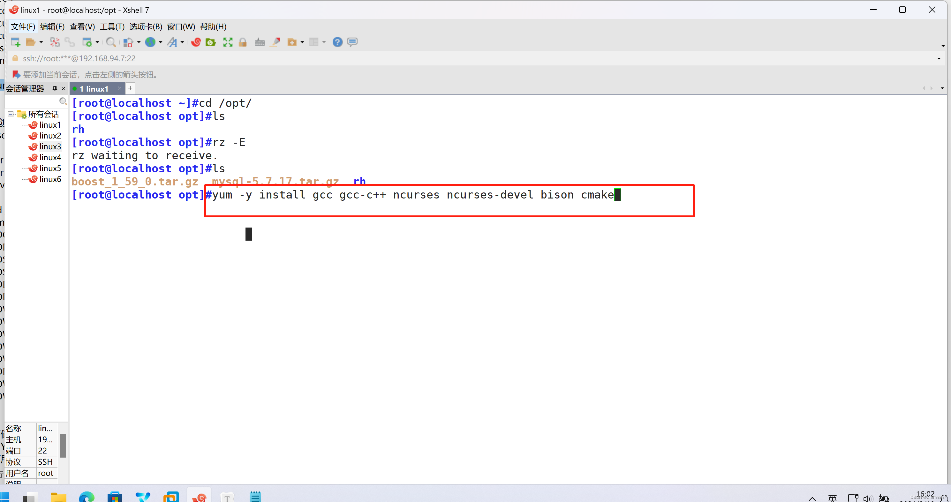Open session Properties gear icon

pyautogui.click(x=87, y=42)
